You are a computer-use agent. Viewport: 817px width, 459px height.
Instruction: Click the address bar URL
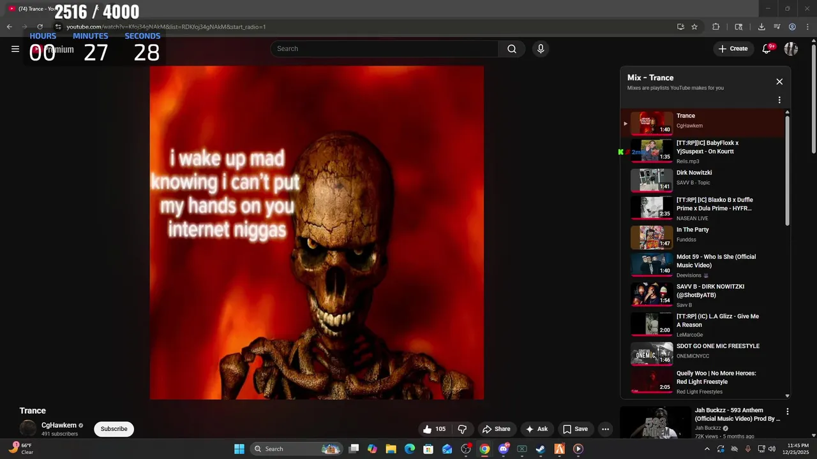click(166, 27)
